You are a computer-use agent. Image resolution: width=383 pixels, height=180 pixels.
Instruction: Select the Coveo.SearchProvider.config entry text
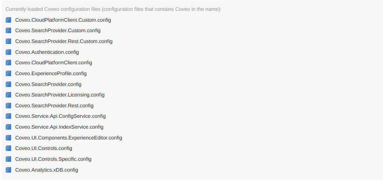pos(48,84)
